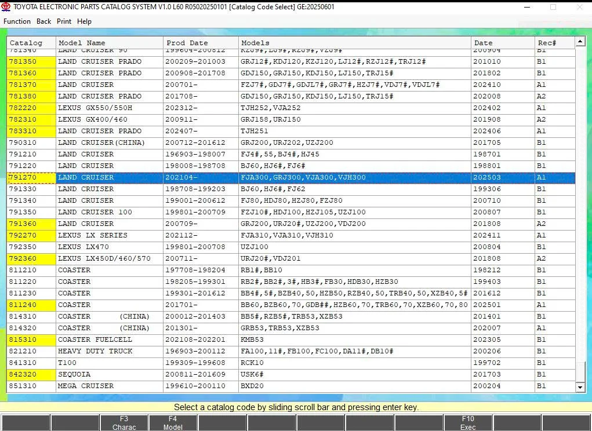Select catalog code 791210
This screenshot has width=592, height=431.
click(31, 154)
